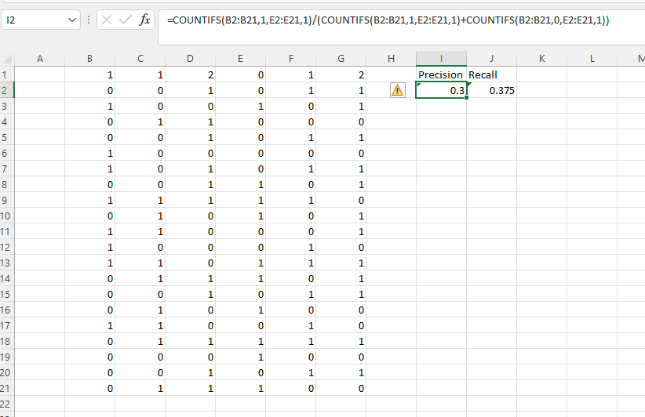Screen dimensions: 645x417
Task: Select empty cell A1
Action: 40,74
